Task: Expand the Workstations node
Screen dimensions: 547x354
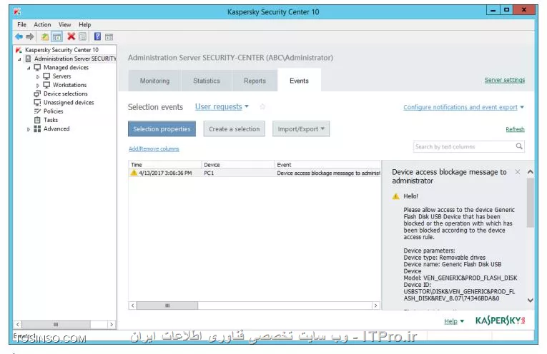Action: [38, 85]
